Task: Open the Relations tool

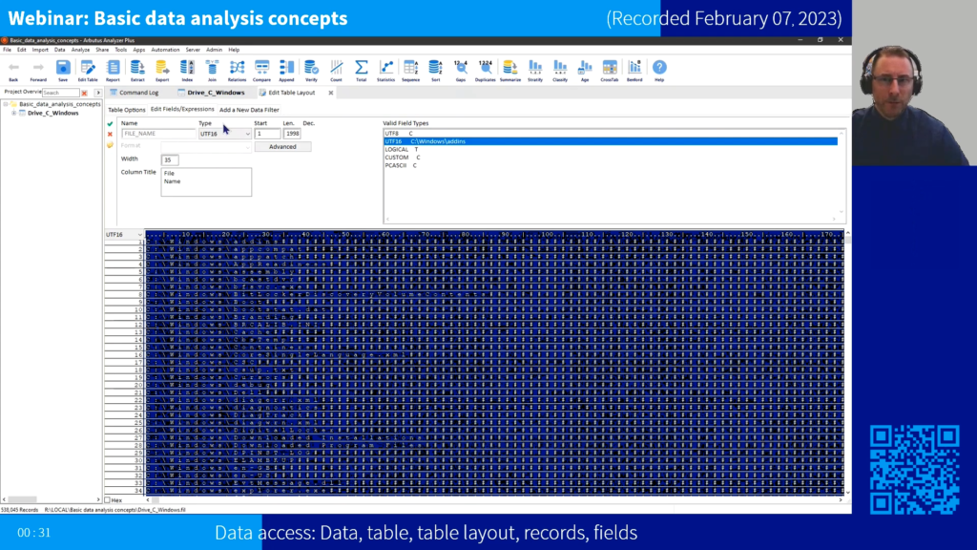Action: tap(237, 71)
